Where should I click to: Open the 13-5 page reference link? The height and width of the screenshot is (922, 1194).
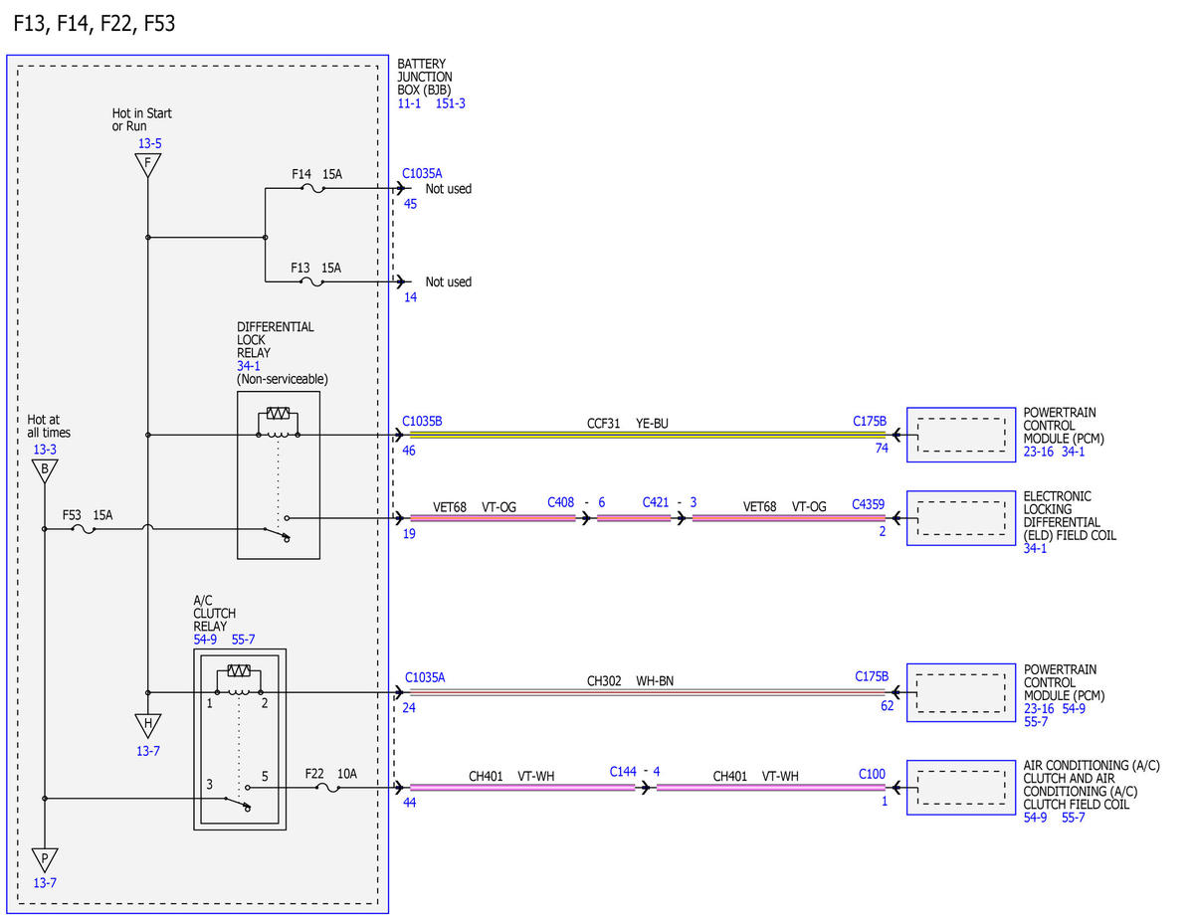click(149, 144)
